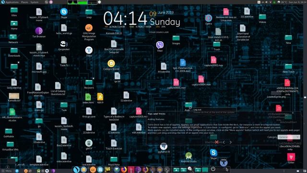Select the LoadedSprite.png file
Screen dimensions: 307x173
(276, 93)
